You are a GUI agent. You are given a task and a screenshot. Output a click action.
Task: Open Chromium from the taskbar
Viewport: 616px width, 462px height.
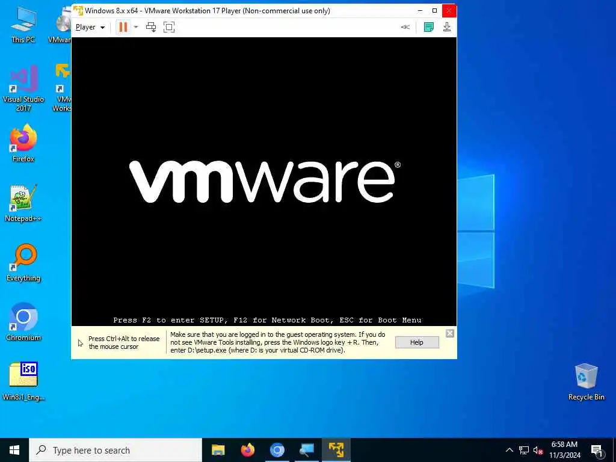click(x=277, y=450)
